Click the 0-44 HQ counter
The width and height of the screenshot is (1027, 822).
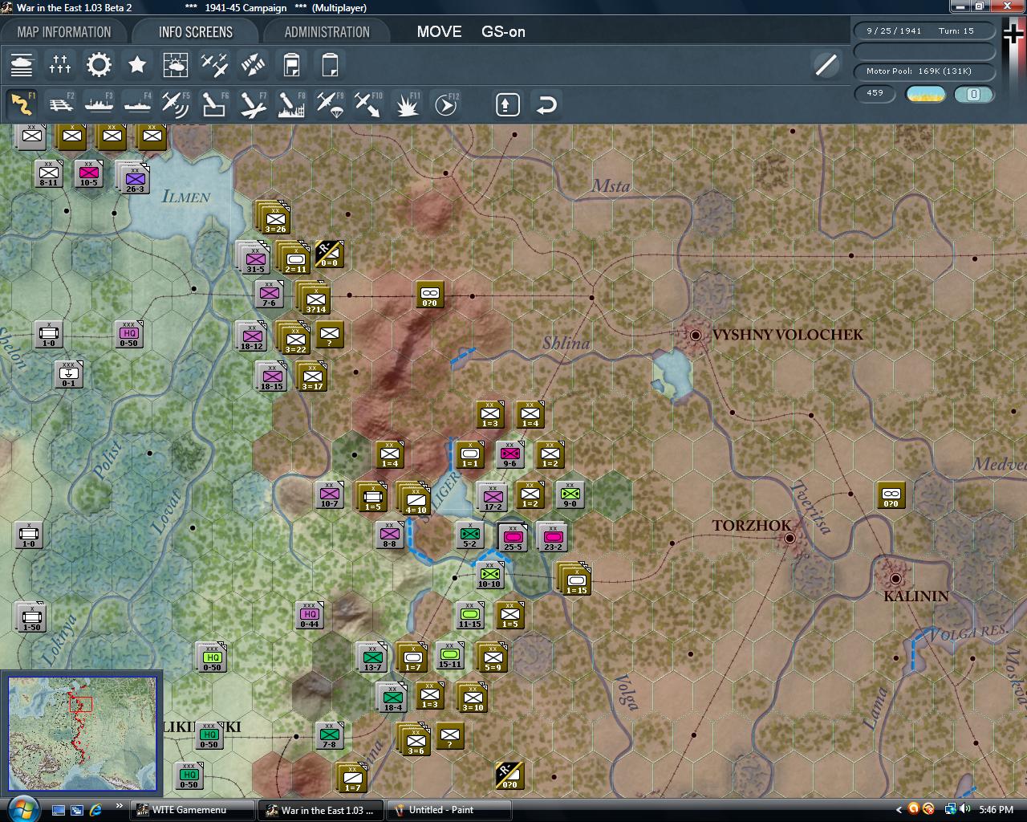(x=309, y=616)
